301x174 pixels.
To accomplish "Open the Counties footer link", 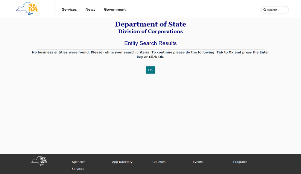I will pyautogui.click(x=159, y=162).
